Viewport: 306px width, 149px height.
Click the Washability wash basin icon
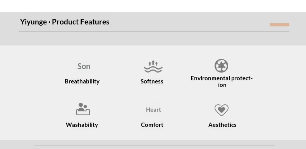tap(83, 109)
